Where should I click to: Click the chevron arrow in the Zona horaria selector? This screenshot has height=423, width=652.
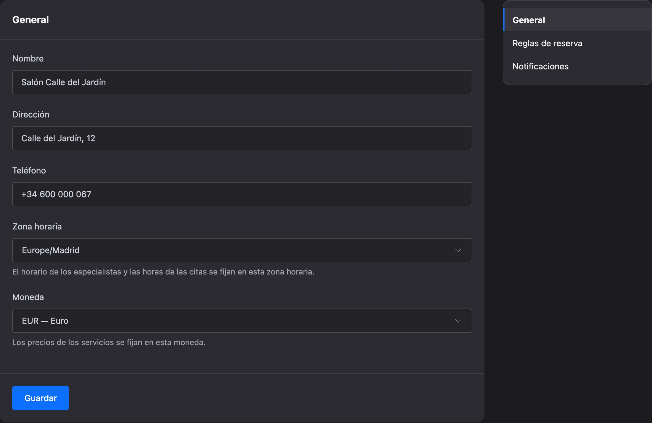pos(458,250)
